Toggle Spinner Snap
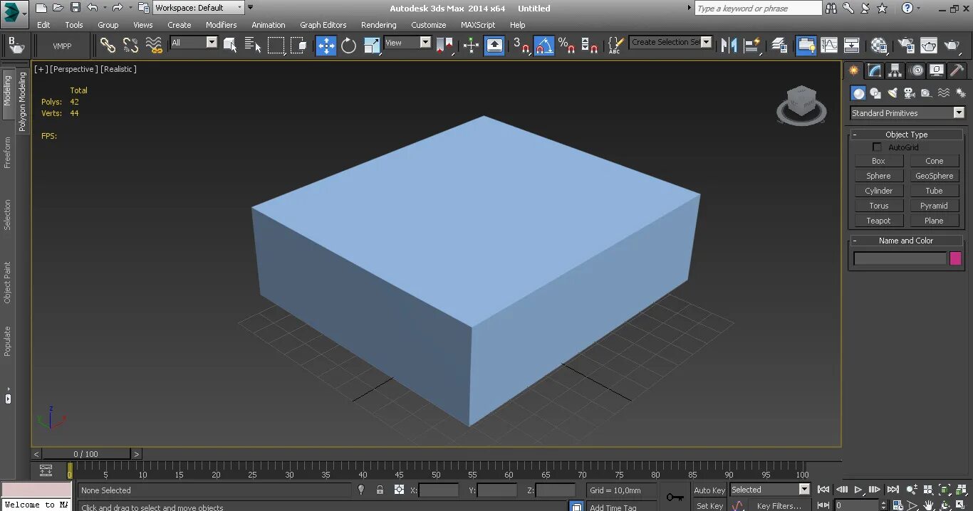 [590, 46]
